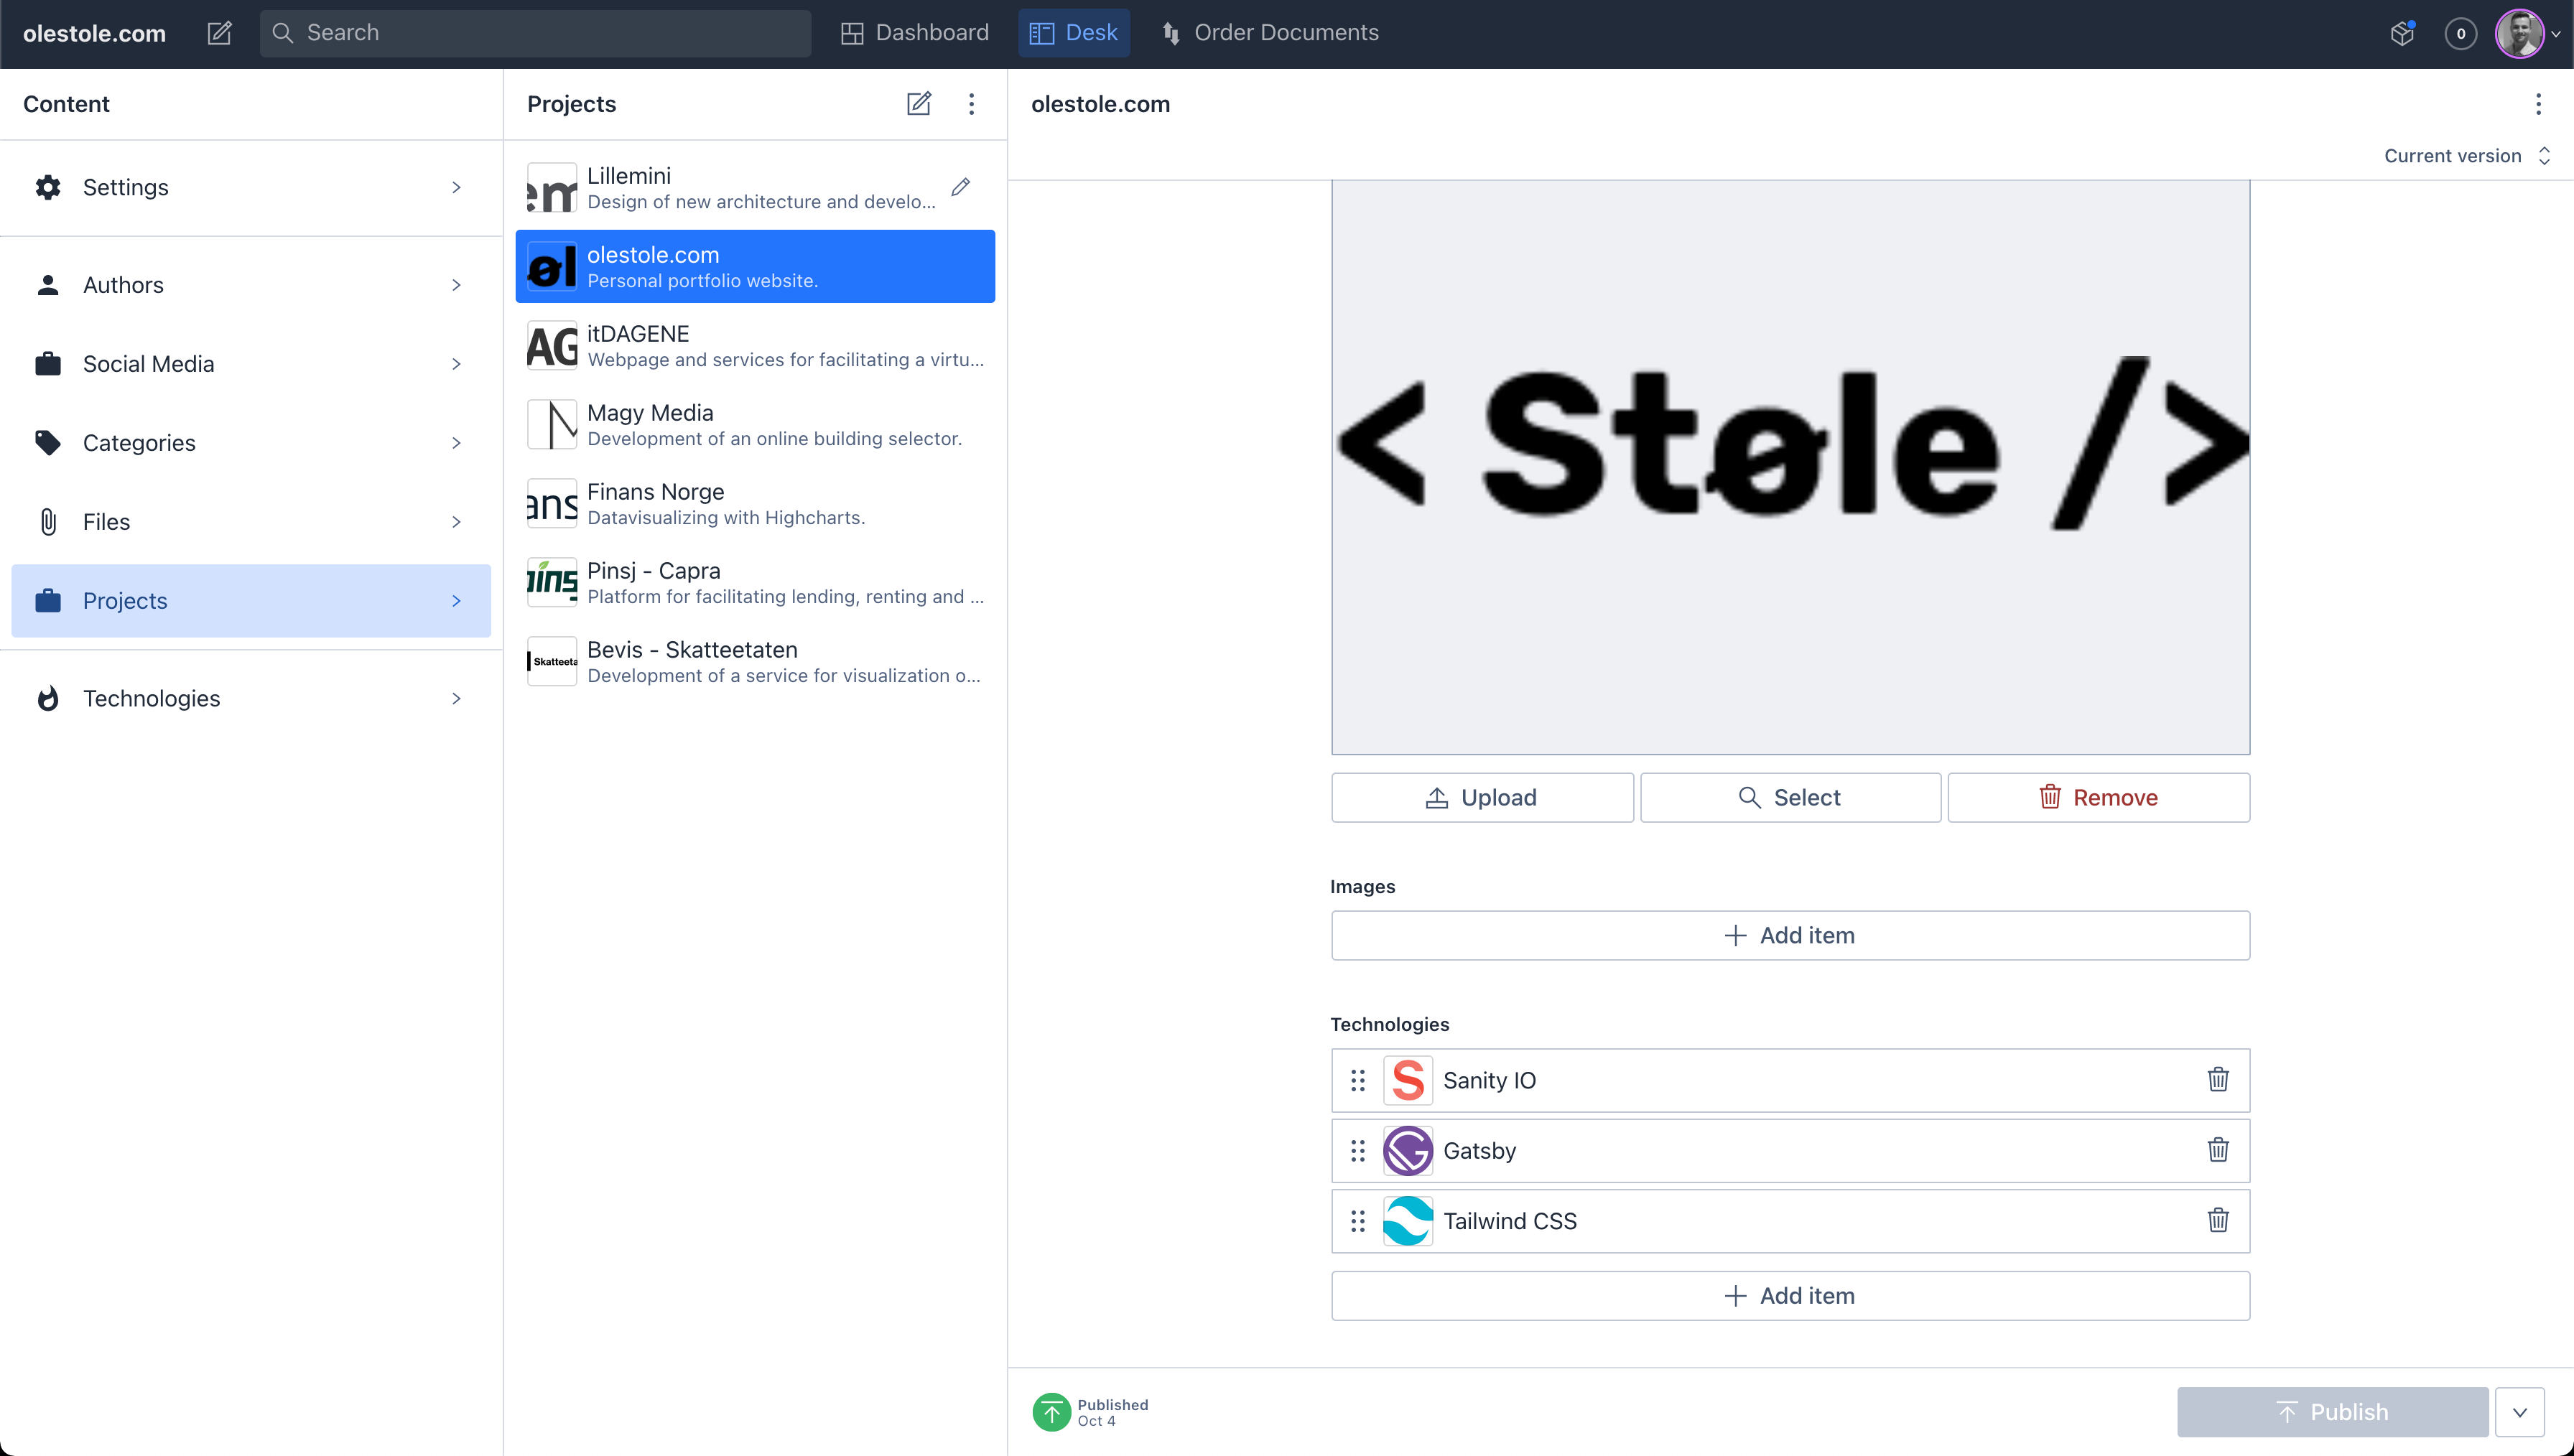Expand the Technologies content section
The width and height of the screenshot is (2574, 1456).
coord(251,698)
